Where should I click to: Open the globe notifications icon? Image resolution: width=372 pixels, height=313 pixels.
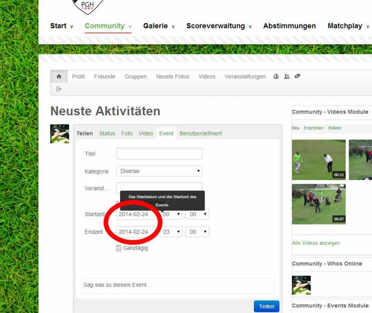pyautogui.click(x=276, y=76)
